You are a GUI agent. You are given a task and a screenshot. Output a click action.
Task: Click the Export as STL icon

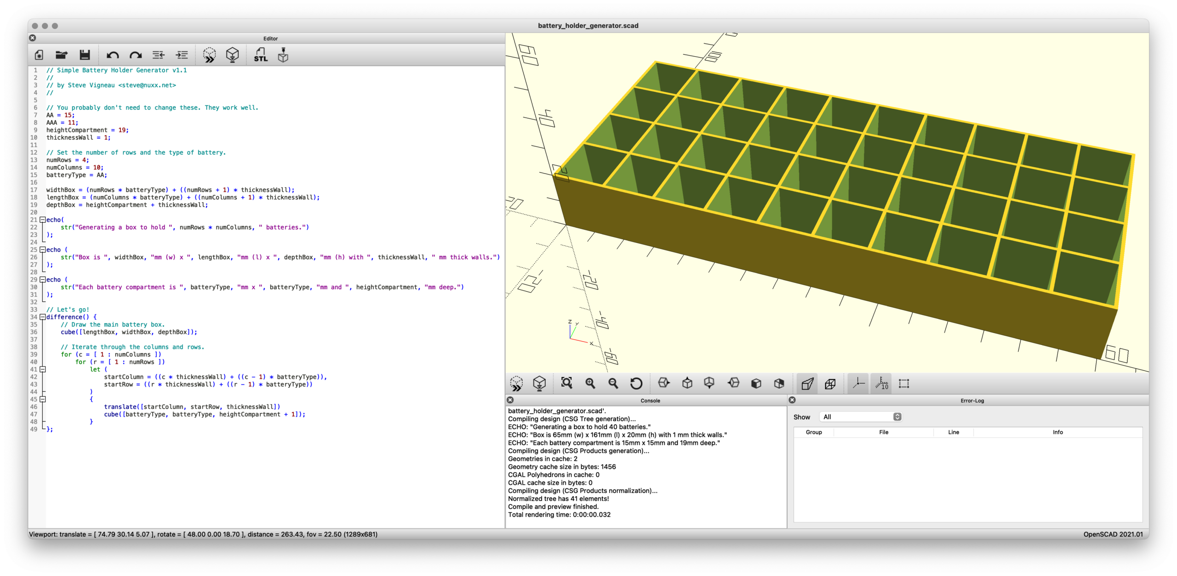261,55
